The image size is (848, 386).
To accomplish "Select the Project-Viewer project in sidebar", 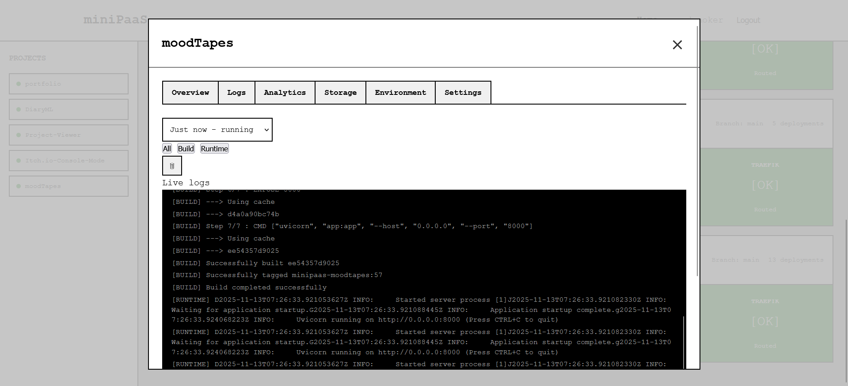I will (x=68, y=135).
